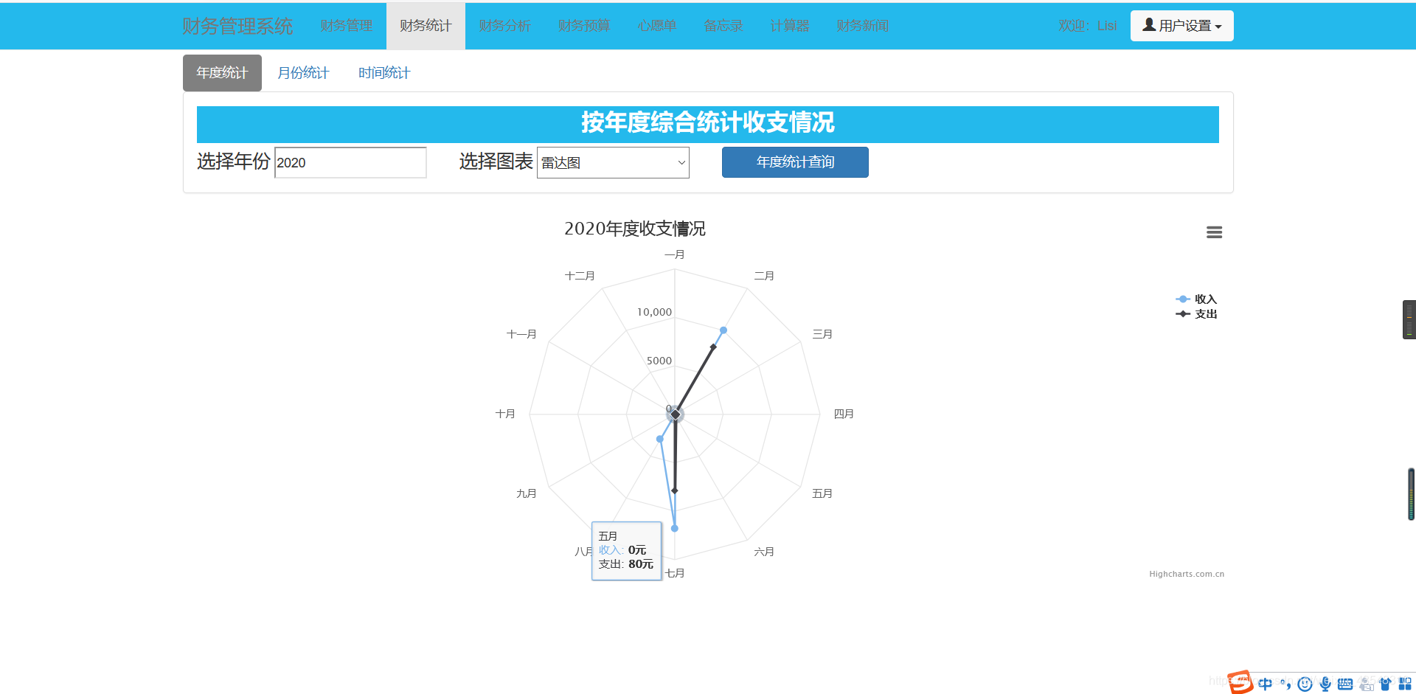Switch Chinese/English with the 中 icon
This screenshot has width=1416, height=694.
click(1266, 684)
